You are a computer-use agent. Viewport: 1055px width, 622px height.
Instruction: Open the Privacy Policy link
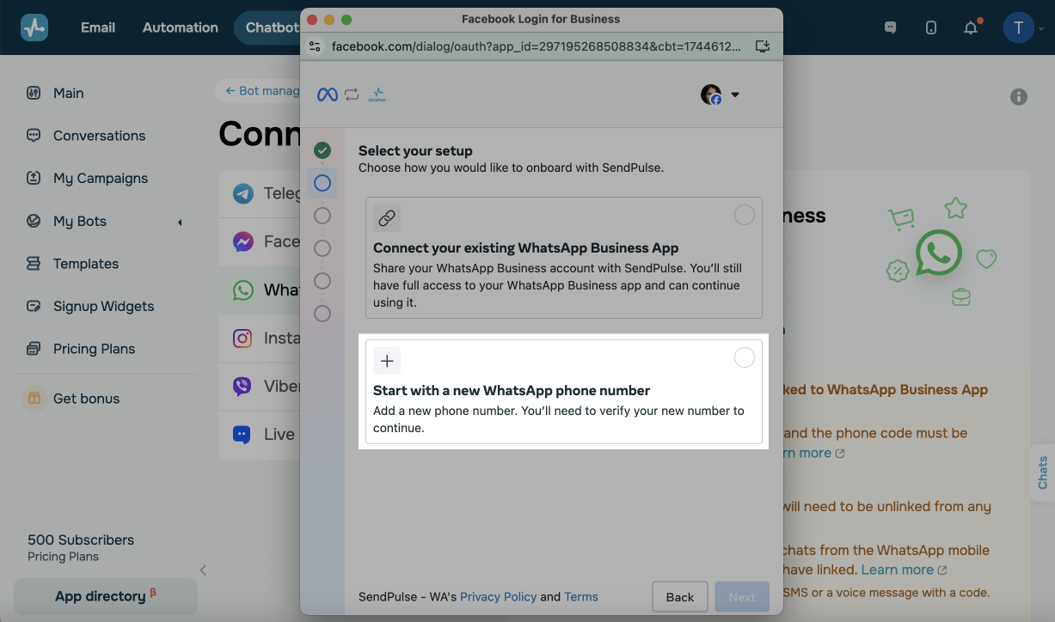tap(499, 596)
